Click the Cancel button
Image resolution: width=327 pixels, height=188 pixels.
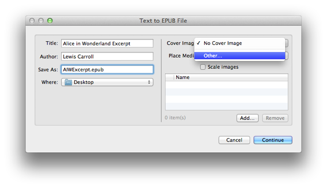pyautogui.click(x=234, y=140)
